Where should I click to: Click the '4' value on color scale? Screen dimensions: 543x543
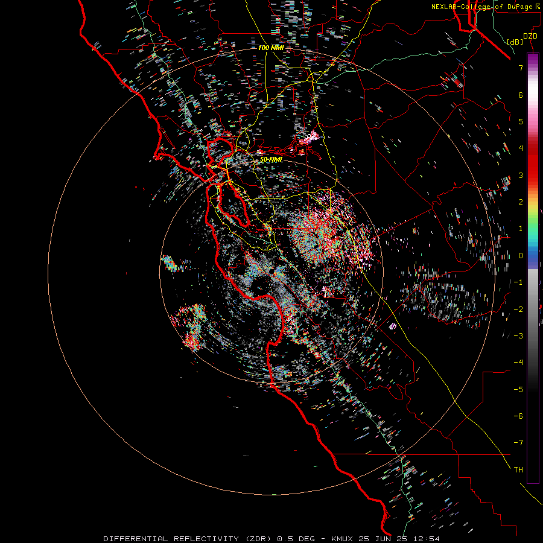(x=521, y=148)
